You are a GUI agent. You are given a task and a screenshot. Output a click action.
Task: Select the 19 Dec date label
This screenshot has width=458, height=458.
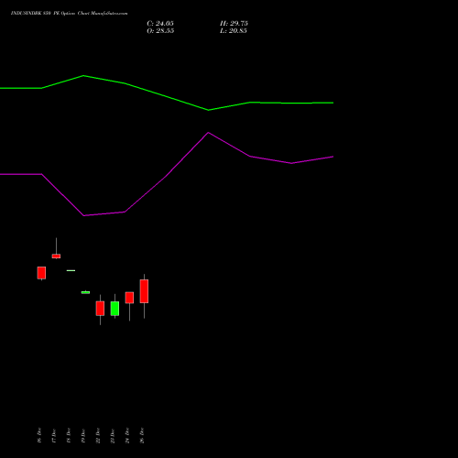point(83,435)
